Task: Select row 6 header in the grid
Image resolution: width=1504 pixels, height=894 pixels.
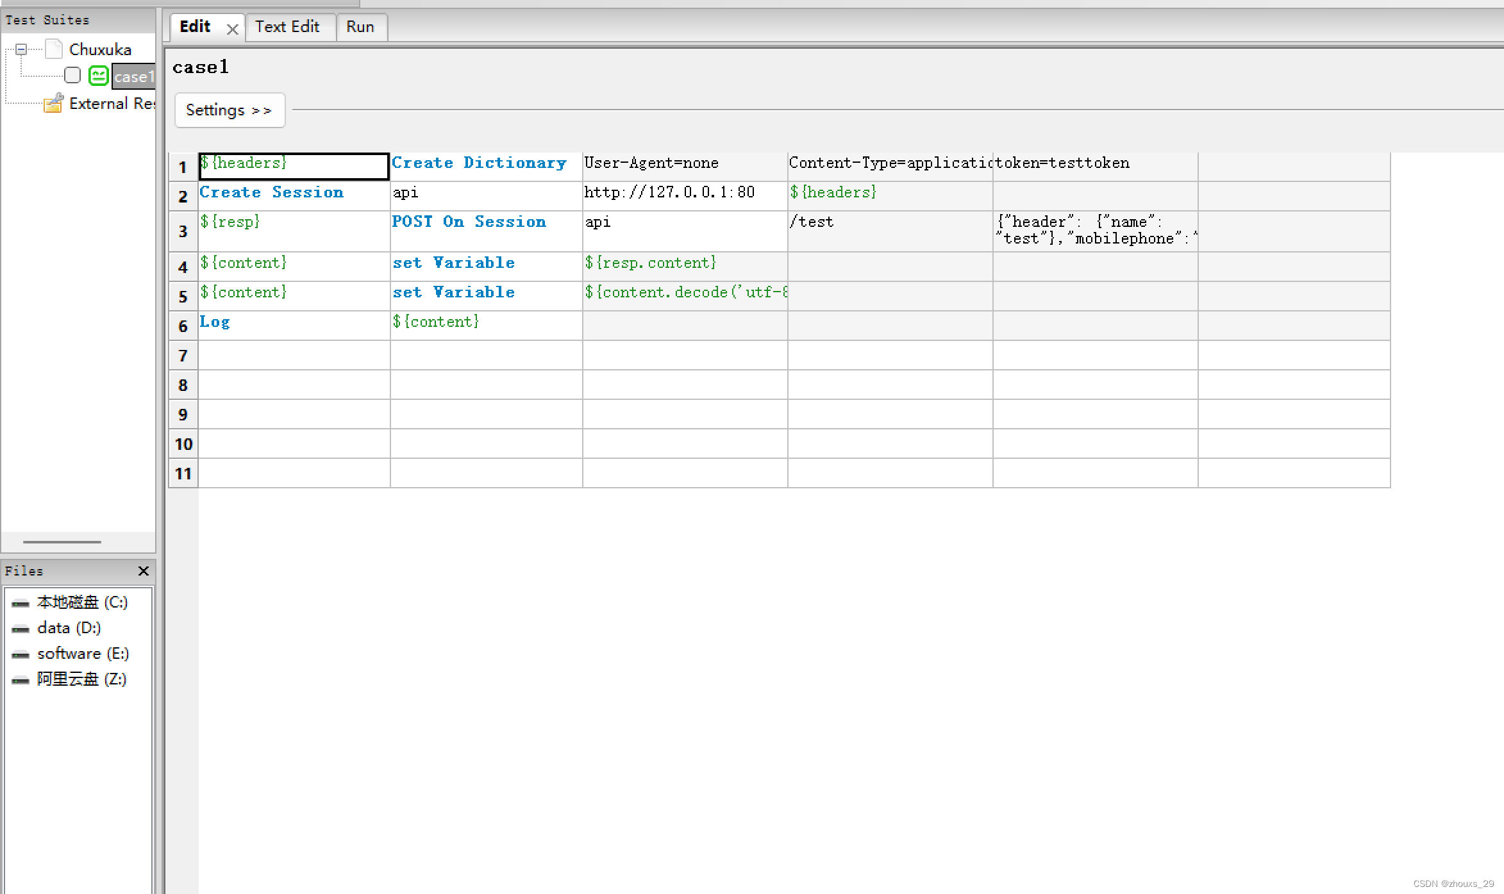Action: (183, 326)
